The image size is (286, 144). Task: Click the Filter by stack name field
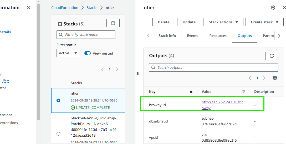point(86,35)
